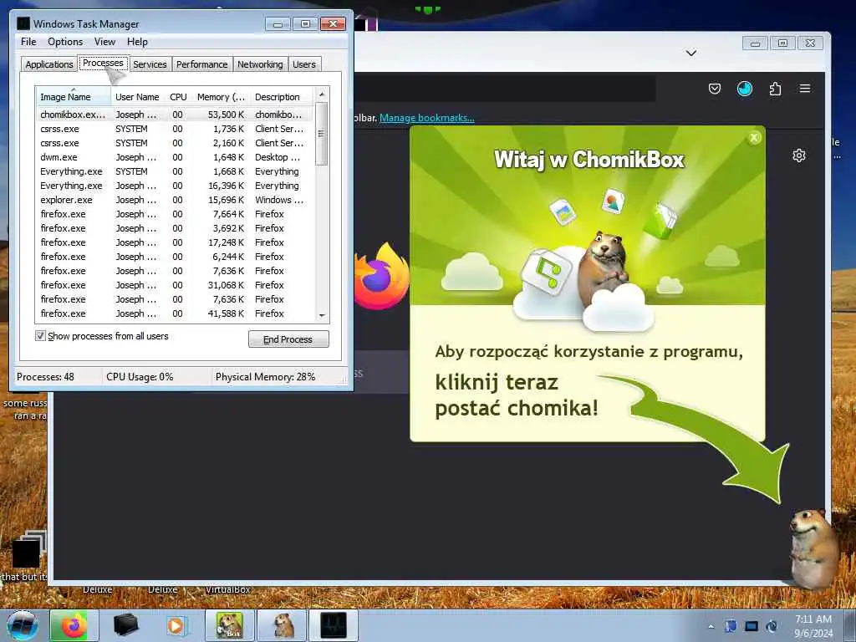Click Firefox account avatar icon

pos(745,89)
